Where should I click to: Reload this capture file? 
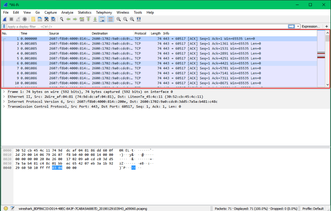tap(53, 19)
